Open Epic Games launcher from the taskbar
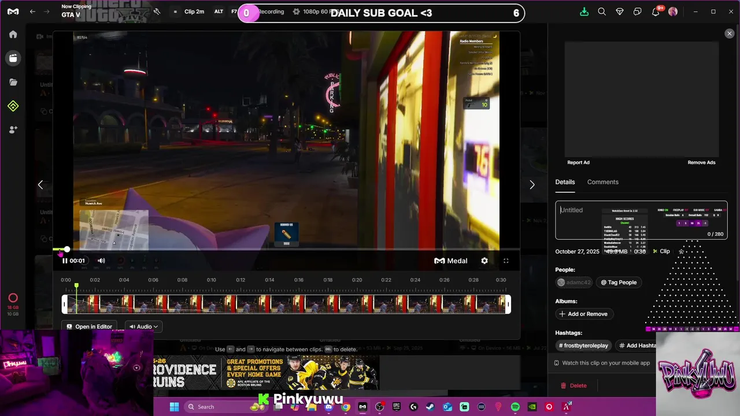This screenshot has width=740, height=416. tap(397, 407)
